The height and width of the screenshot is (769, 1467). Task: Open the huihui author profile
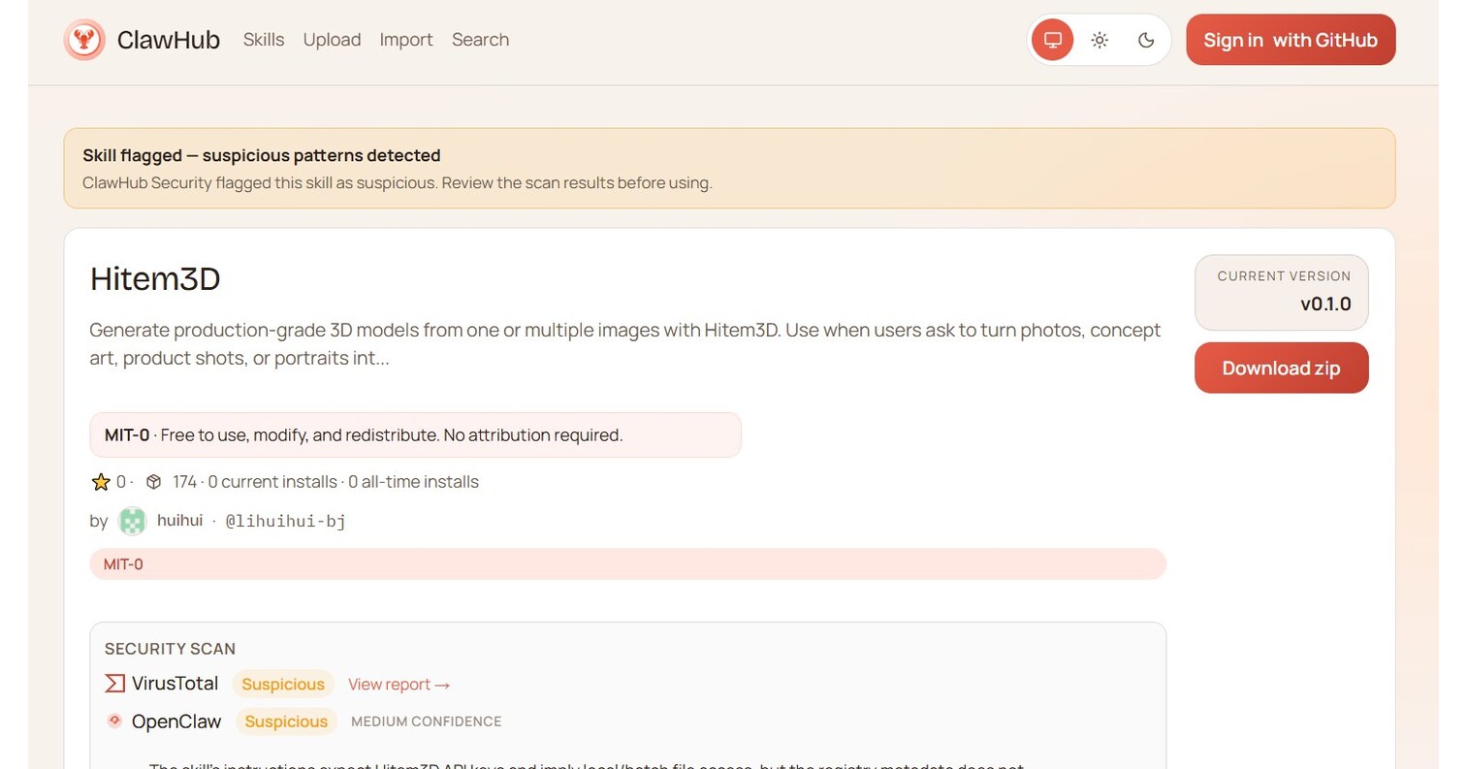[x=179, y=521]
